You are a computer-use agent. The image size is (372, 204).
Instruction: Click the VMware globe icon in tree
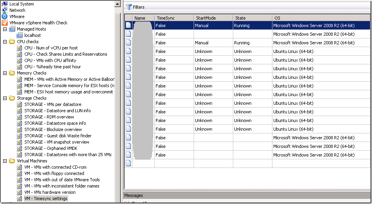pos(5,16)
